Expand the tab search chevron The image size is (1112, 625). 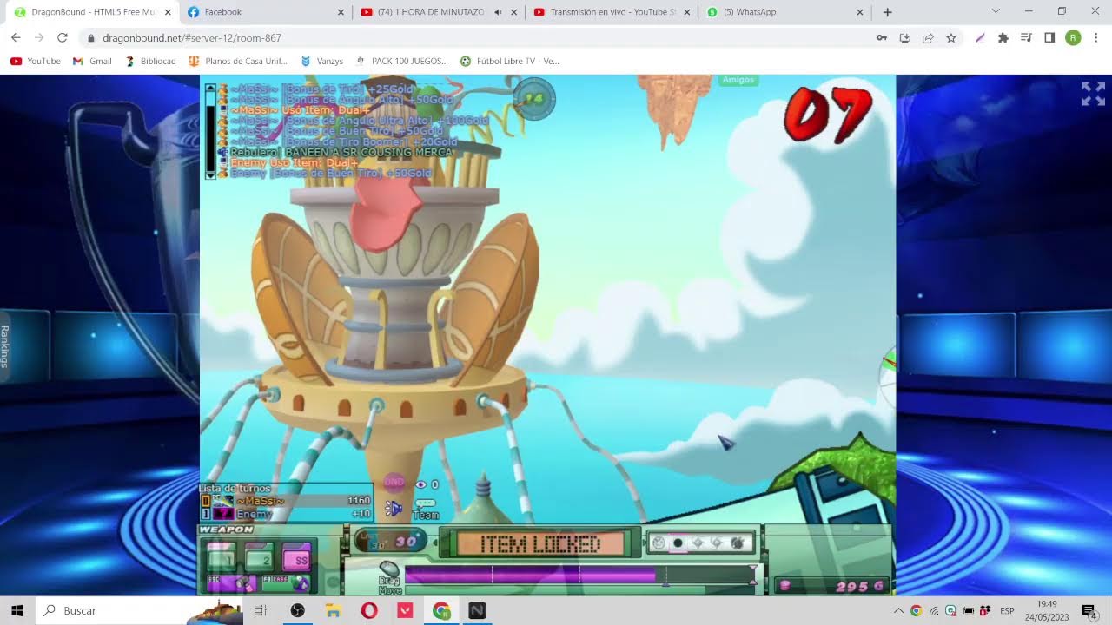(996, 11)
